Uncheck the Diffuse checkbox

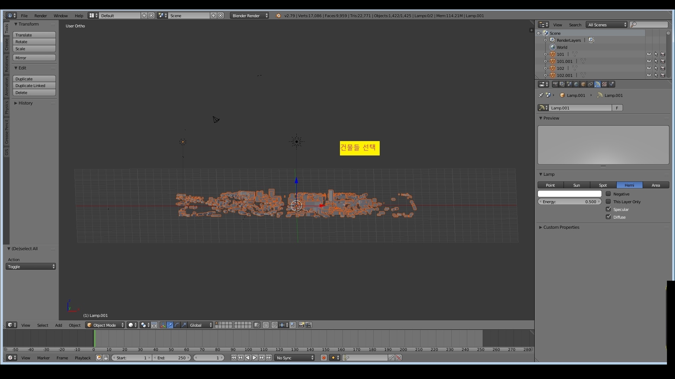pos(608,217)
